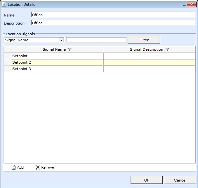Open the Signal Description column funnel filter
198x188 pixels.
167,49
